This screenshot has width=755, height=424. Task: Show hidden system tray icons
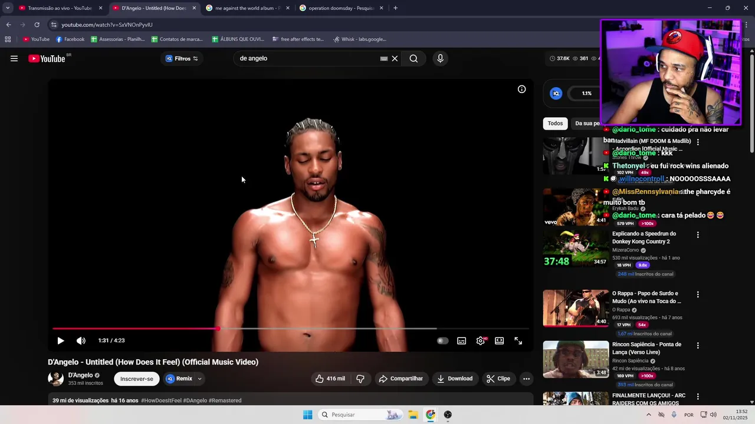648,415
